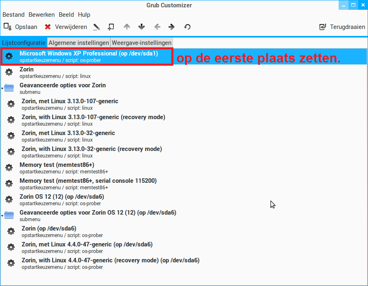Open the Bewerken menu
The height and width of the screenshot is (286, 368).
coord(42,15)
